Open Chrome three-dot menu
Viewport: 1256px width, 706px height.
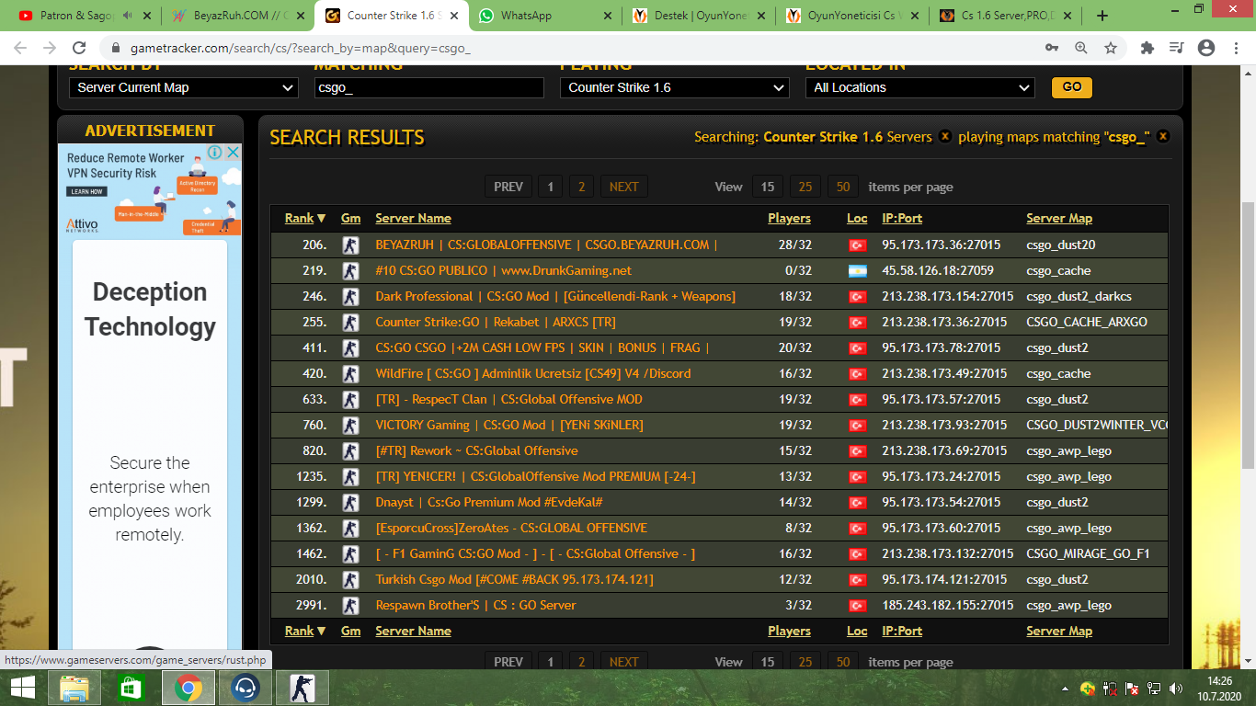click(x=1236, y=48)
